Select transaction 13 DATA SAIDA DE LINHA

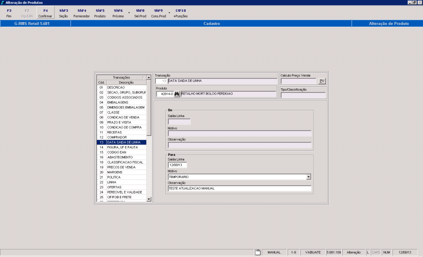click(x=121, y=142)
